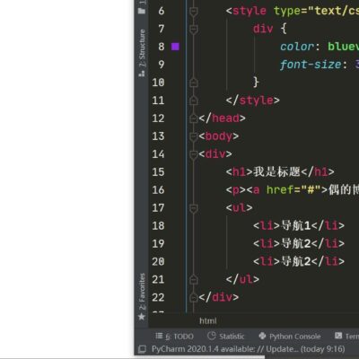Screen dimensions: 359x359
Task: Click line number 15 in the gutter
Action: click(x=158, y=172)
